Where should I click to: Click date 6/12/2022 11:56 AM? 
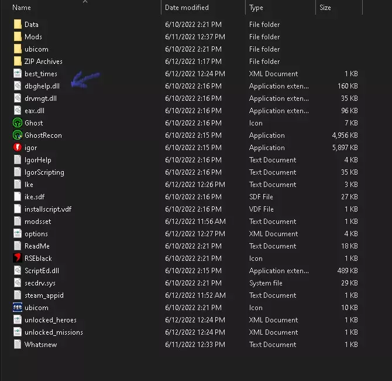[x=195, y=222]
